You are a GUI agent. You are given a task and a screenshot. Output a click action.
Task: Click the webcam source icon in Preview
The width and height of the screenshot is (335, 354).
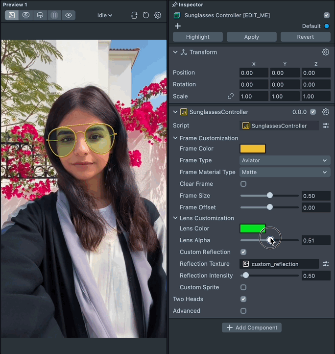[x=26, y=15]
